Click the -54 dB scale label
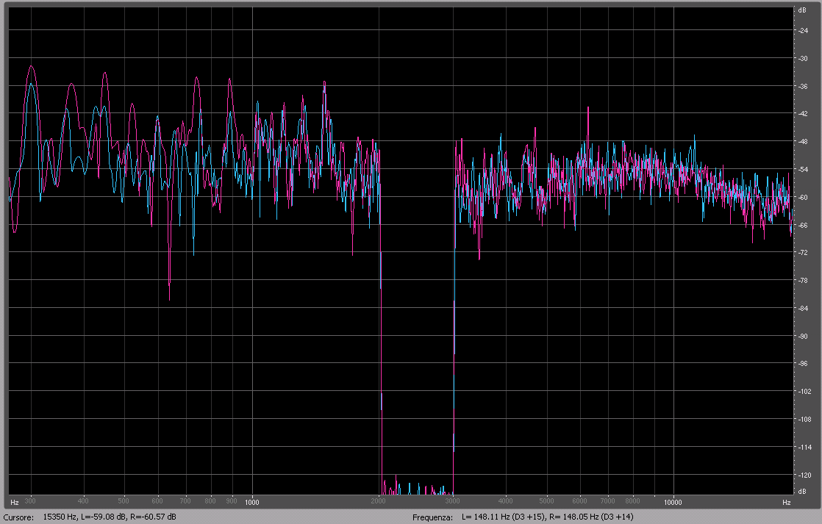 [x=803, y=169]
